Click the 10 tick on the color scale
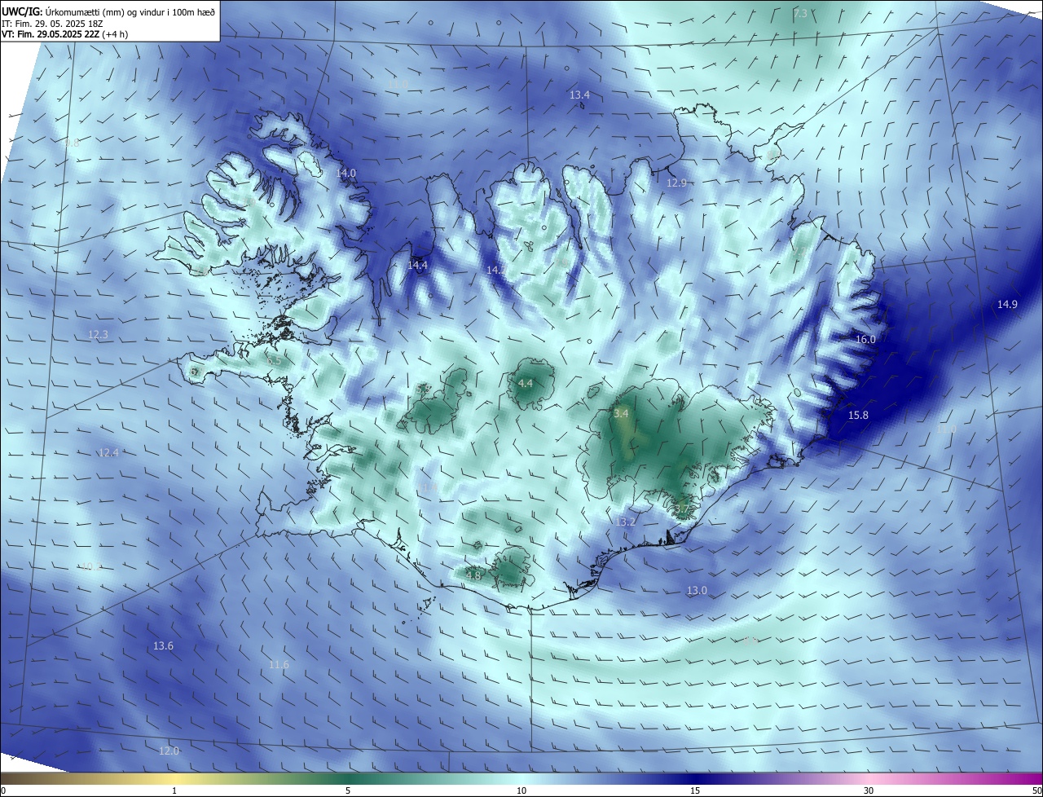This screenshot has height=797, width=1043. [521, 790]
